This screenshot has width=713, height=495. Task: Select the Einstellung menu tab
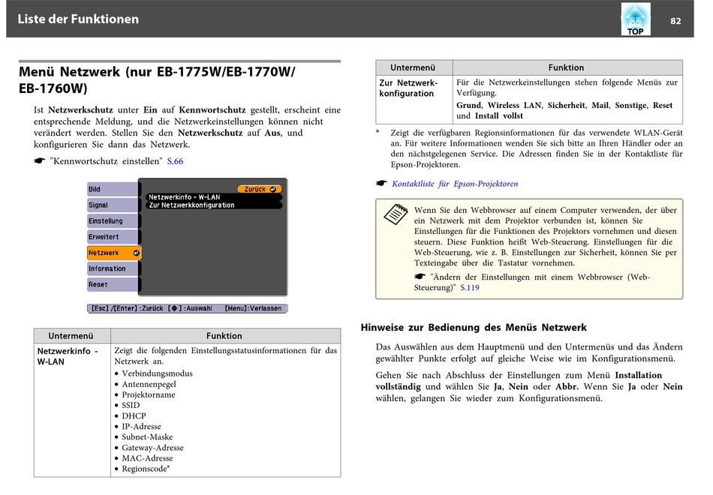pos(113,221)
